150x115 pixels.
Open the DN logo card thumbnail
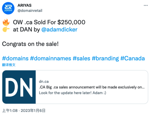tap(19, 87)
